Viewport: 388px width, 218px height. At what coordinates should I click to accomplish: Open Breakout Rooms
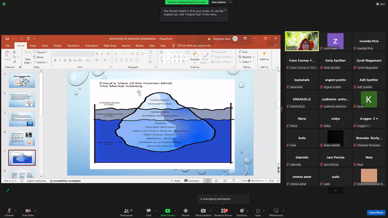(x=223, y=212)
